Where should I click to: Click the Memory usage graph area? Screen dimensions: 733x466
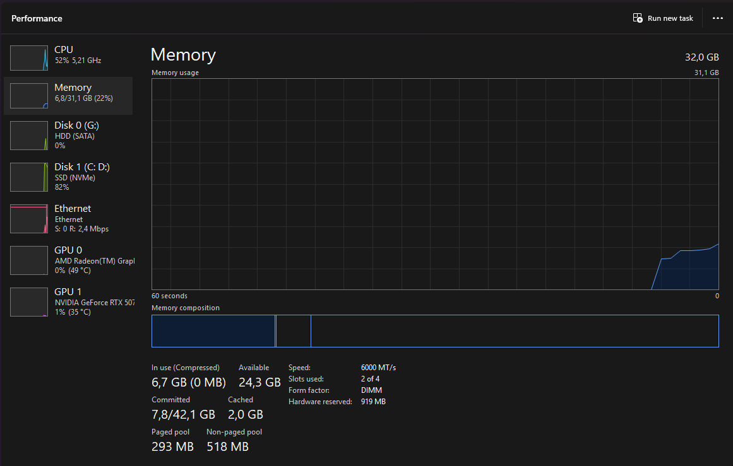[x=435, y=184]
